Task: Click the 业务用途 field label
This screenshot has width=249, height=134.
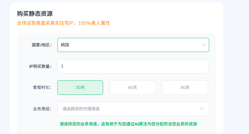Action: 42,109
